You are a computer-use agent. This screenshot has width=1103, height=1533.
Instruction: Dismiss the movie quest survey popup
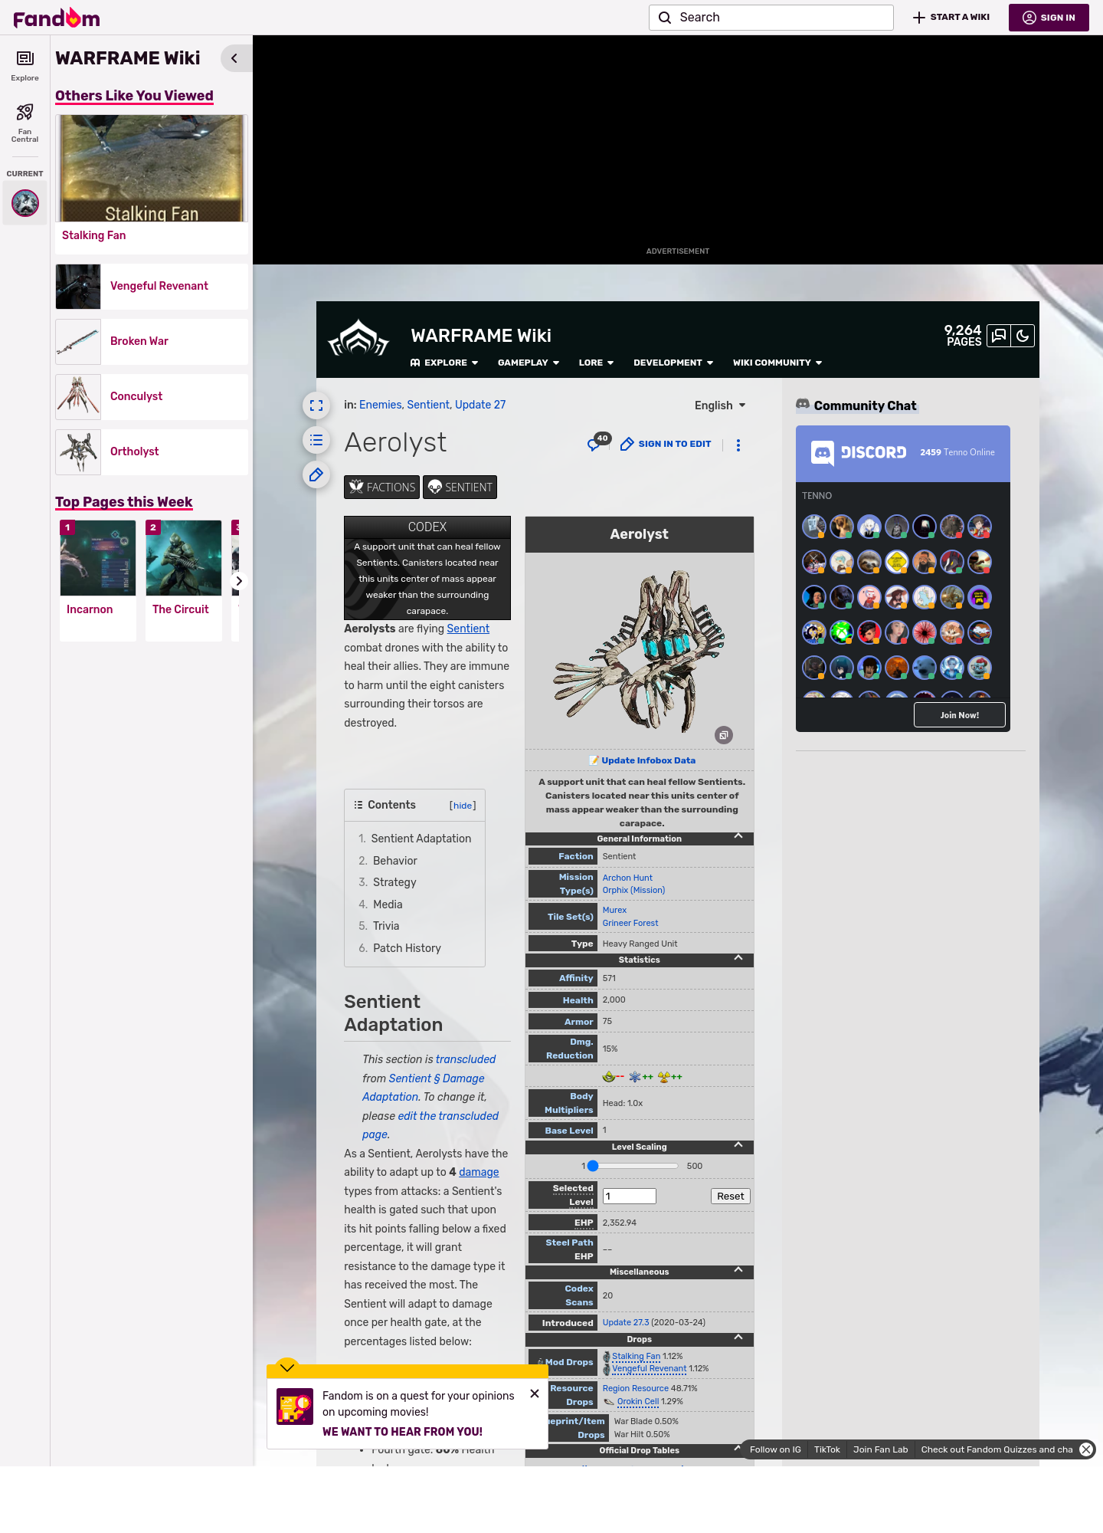pyautogui.click(x=535, y=1393)
